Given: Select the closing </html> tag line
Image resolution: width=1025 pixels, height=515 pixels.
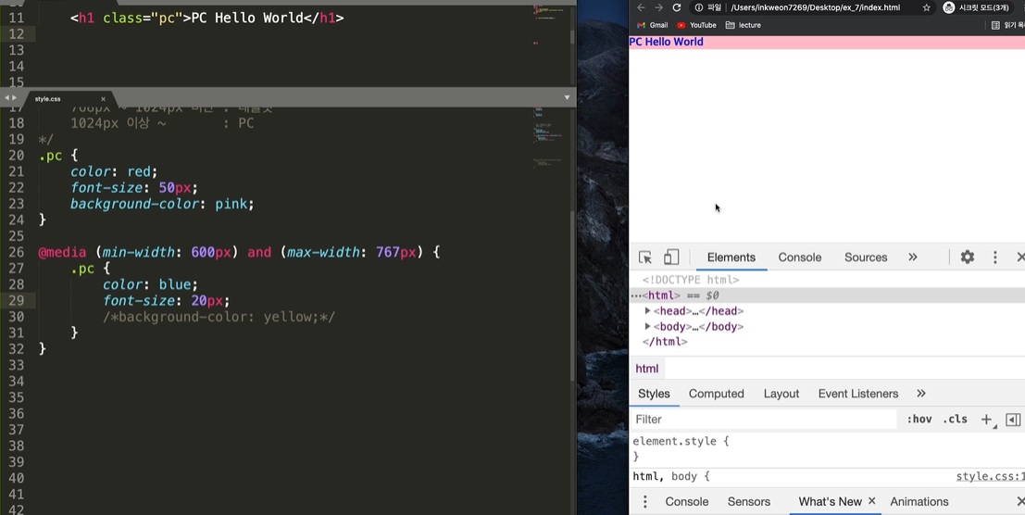Looking at the screenshot, I should tap(665, 342).
